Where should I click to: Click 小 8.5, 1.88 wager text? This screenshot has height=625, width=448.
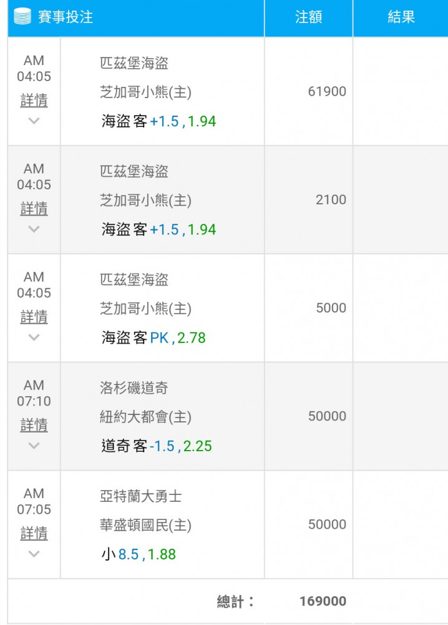coord(139,554)
